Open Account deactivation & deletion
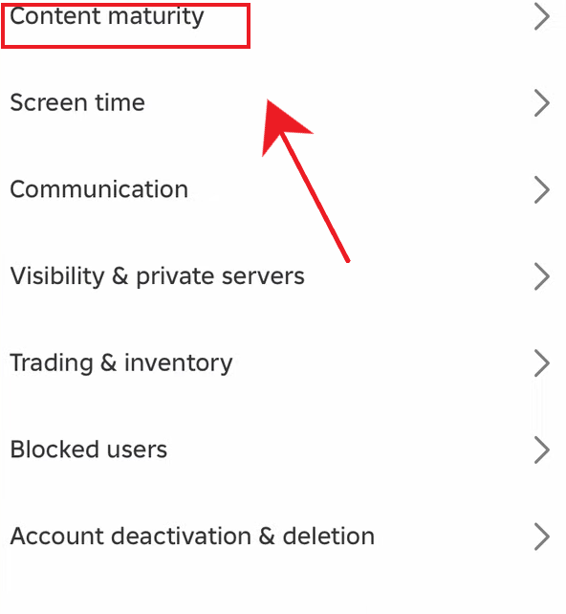Viewport: 566px width, 614px height. click(283, 537)
